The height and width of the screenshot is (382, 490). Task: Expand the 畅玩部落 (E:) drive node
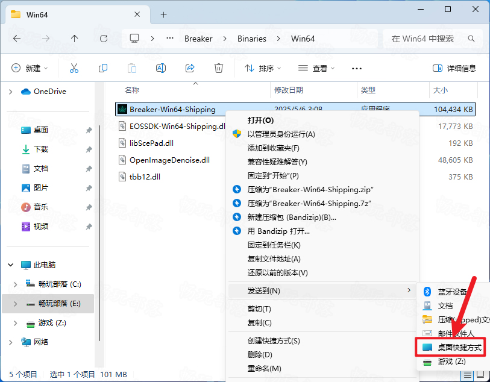(15, 304)
